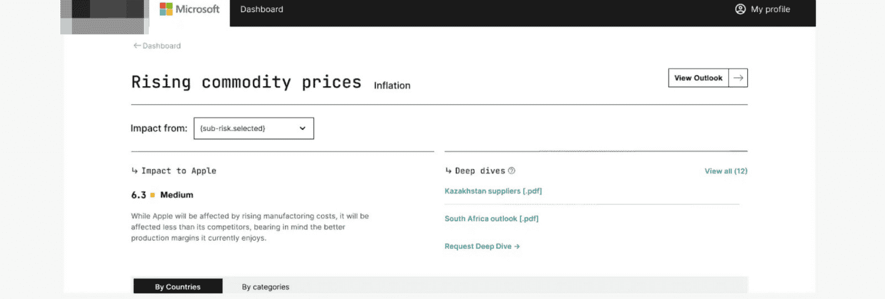Image resolution: width=885 pixels, height=299 pixels.
Task: Click the arrow icon beside View Outlook
Action: point(738,78)
